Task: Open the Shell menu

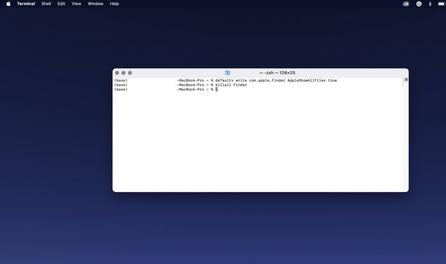Action: pyautogui.click(x=46, y=3)
